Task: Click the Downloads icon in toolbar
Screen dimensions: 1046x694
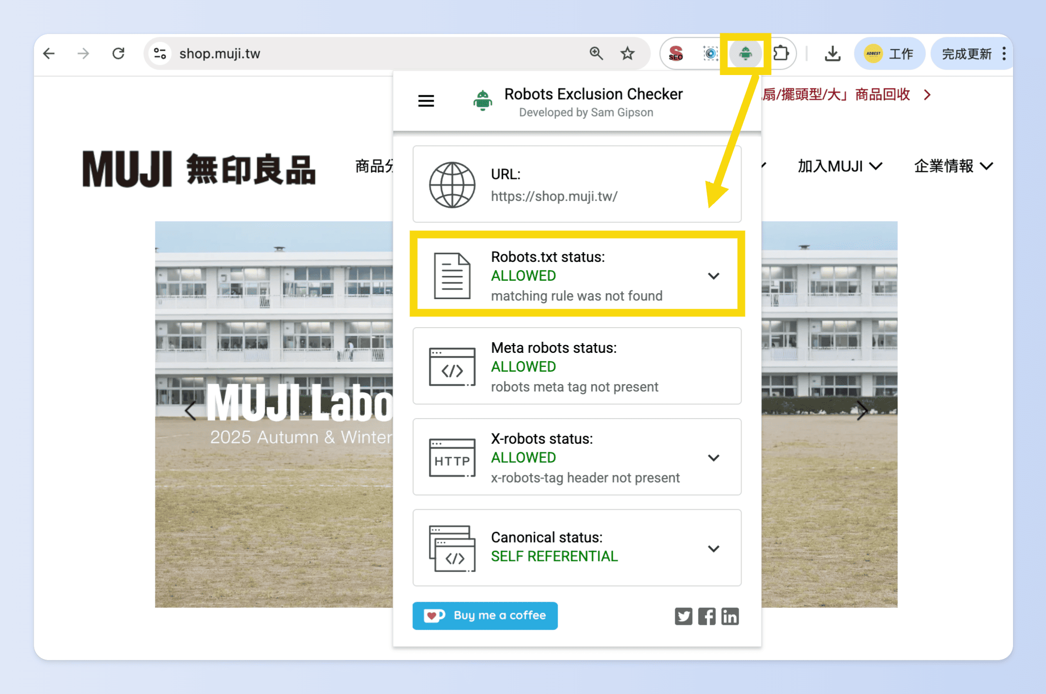Action: [x=832, y=53]
